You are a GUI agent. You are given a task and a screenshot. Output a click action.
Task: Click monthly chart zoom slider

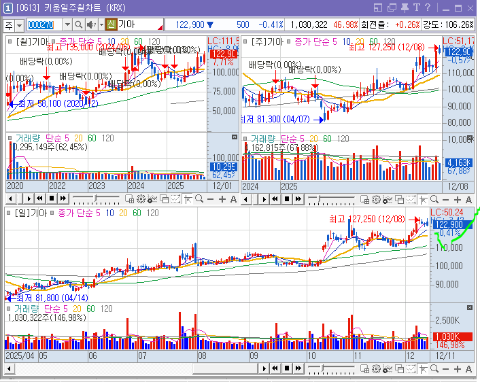96,199
